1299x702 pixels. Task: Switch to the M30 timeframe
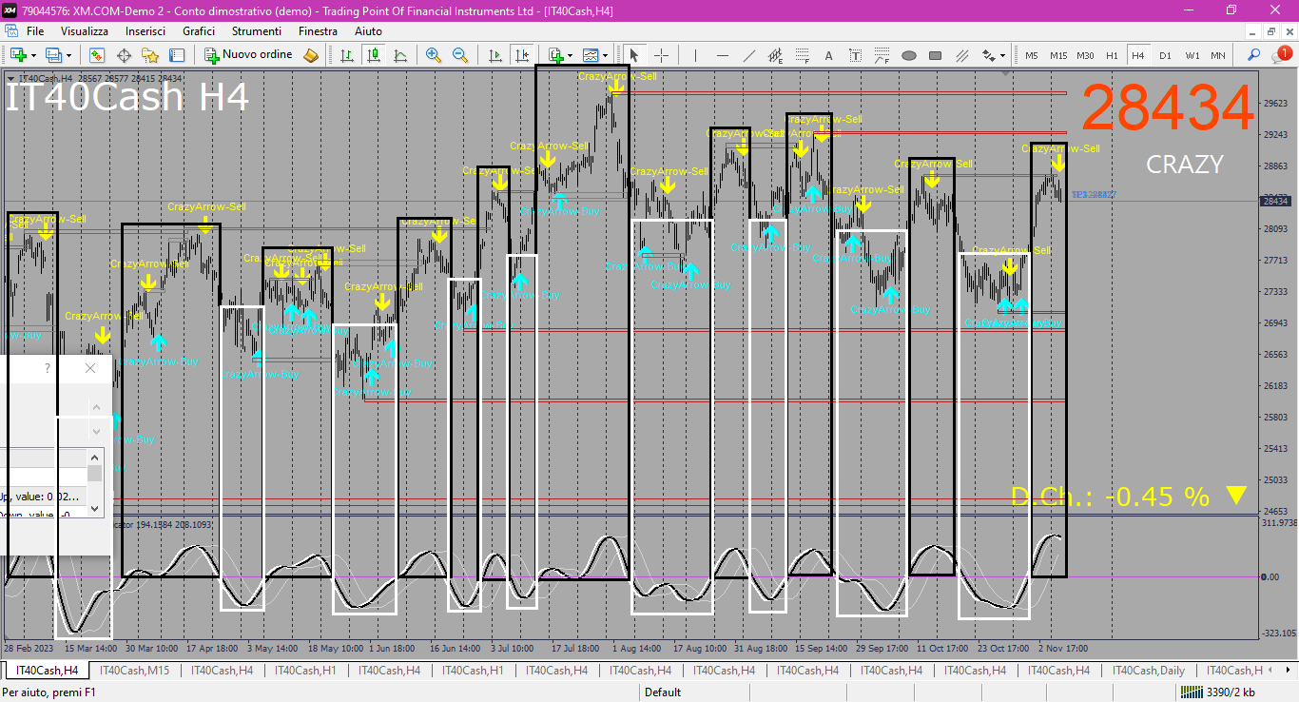click(x=1085, y=55)
